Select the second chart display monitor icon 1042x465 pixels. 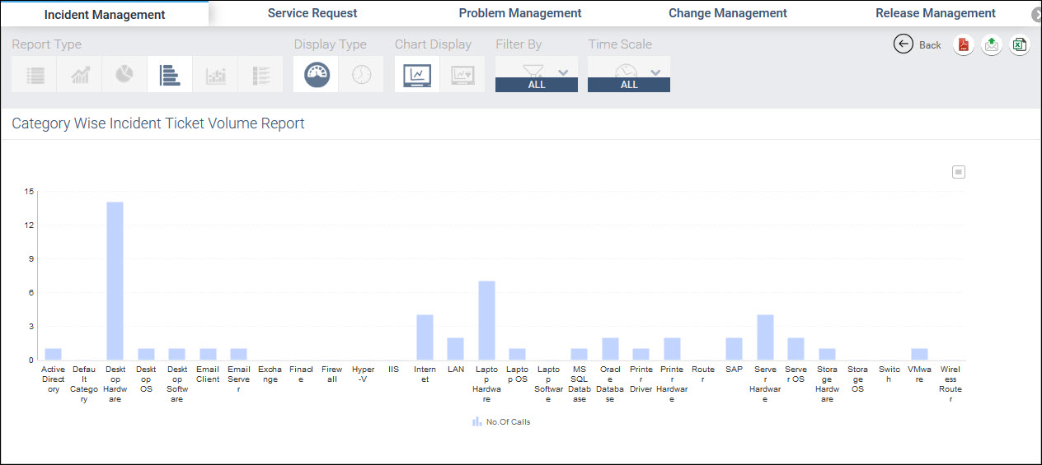pos(462,75)
